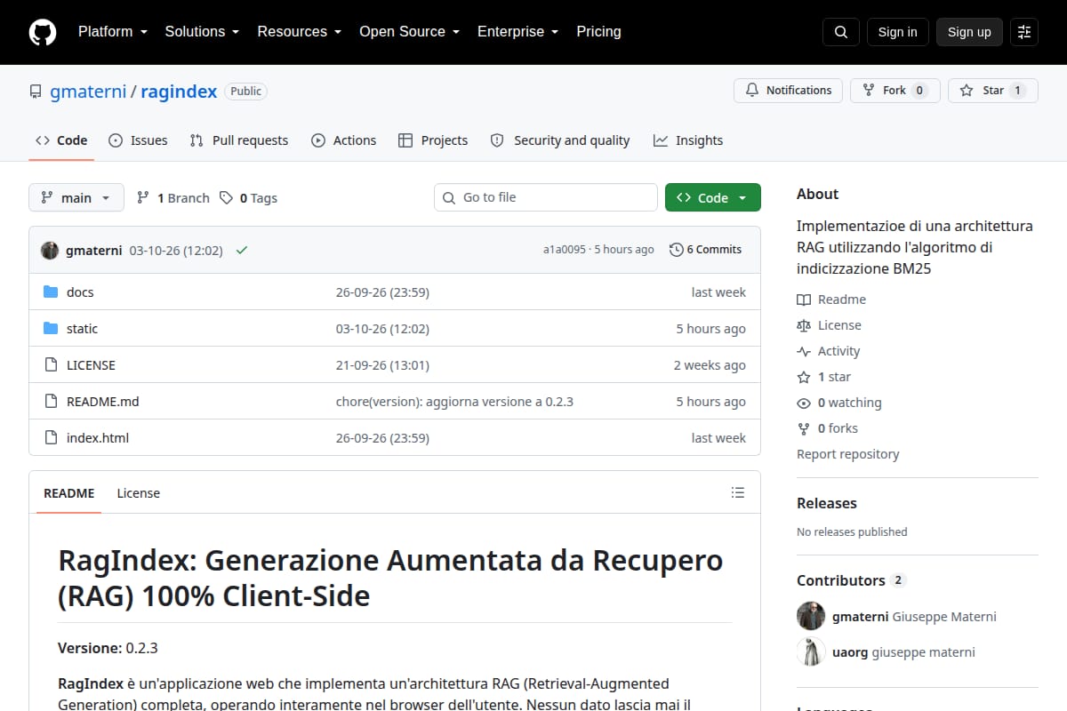Open the Notifications button

coord(788,91)
